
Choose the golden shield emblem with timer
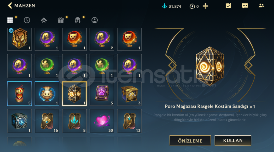[20, 39]
